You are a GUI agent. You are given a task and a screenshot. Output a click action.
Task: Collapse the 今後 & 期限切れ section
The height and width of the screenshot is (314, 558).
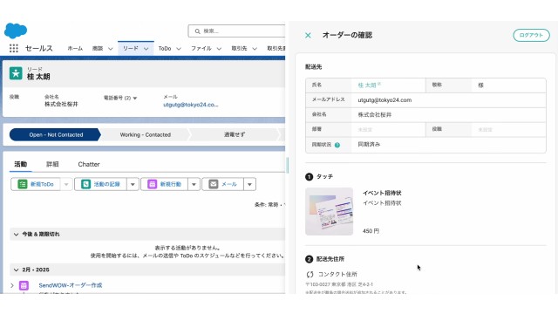[16, 235]
